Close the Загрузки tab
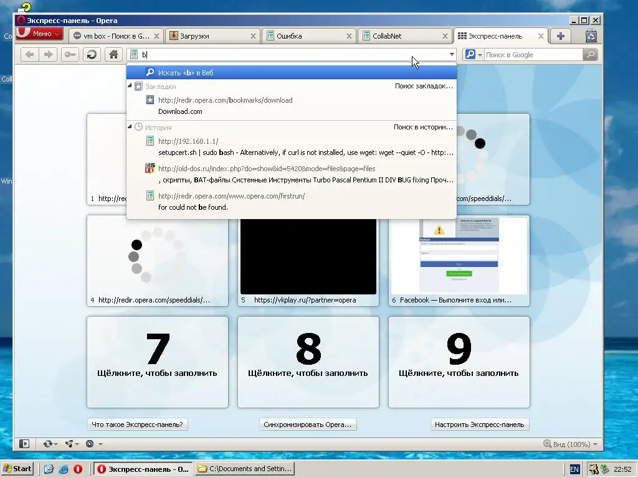638x478 pixels. tap(253, 36)
